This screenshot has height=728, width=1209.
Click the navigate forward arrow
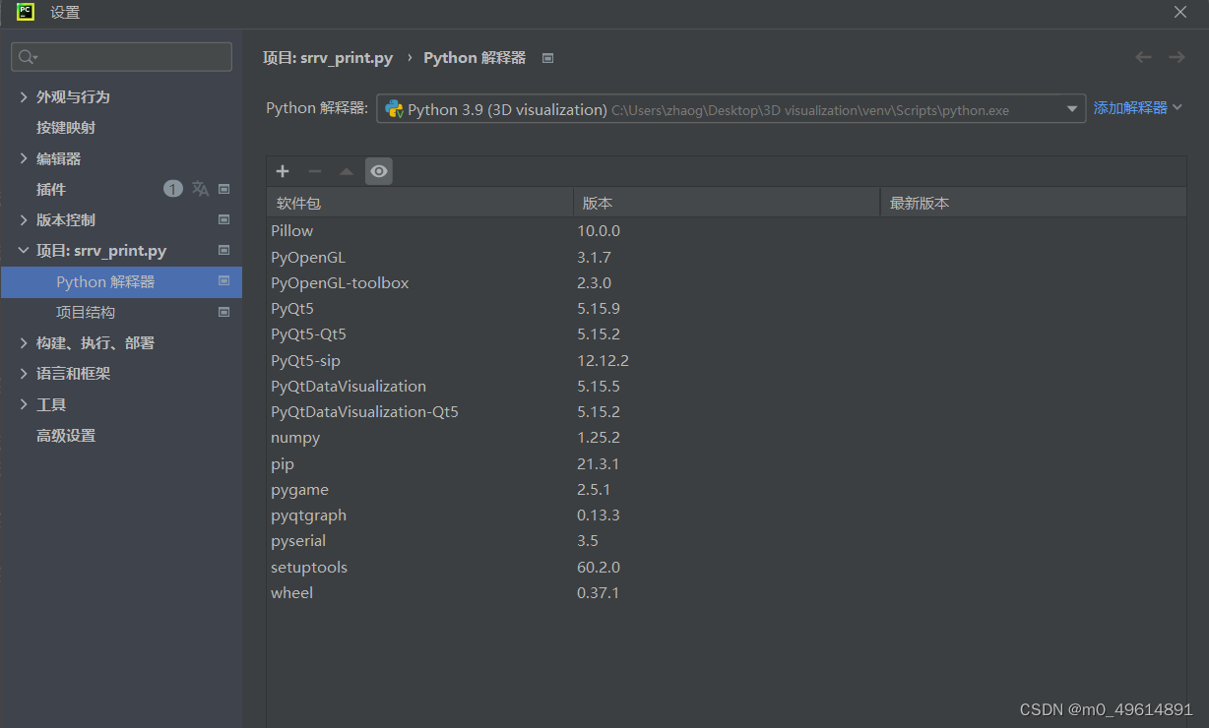[1177, 57]
